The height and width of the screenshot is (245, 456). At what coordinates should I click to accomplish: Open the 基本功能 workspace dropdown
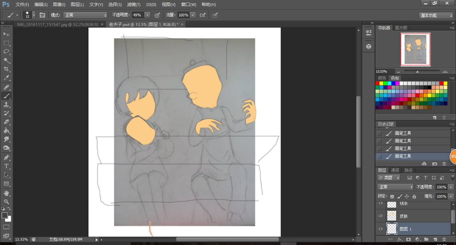(x=436, y=16)
